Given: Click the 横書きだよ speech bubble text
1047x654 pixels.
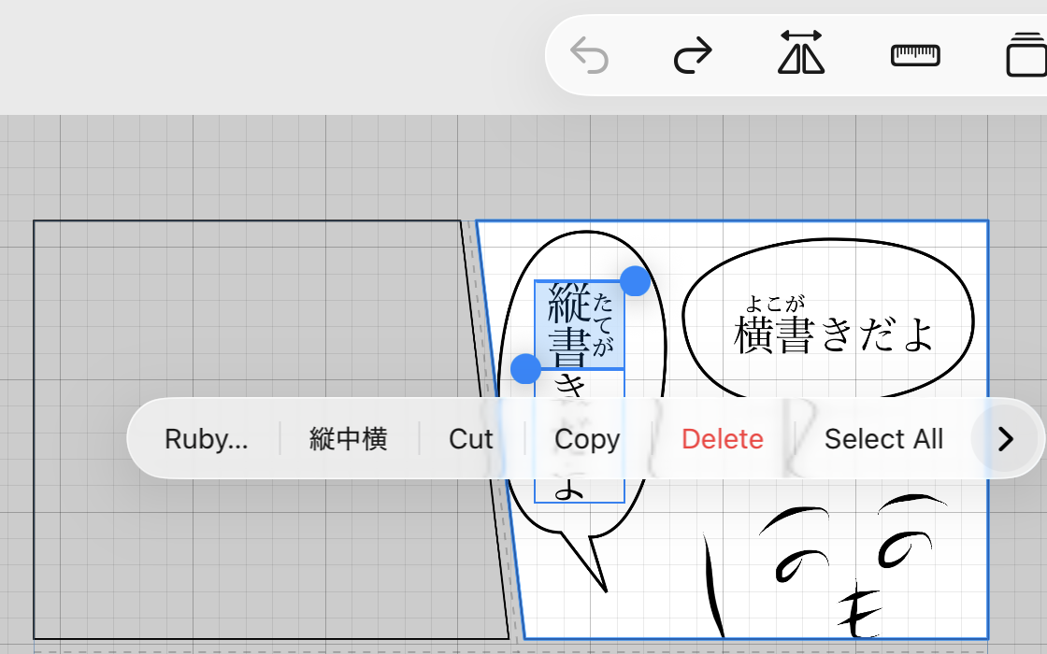Looking at the screenshot, I should coord(833,334).
